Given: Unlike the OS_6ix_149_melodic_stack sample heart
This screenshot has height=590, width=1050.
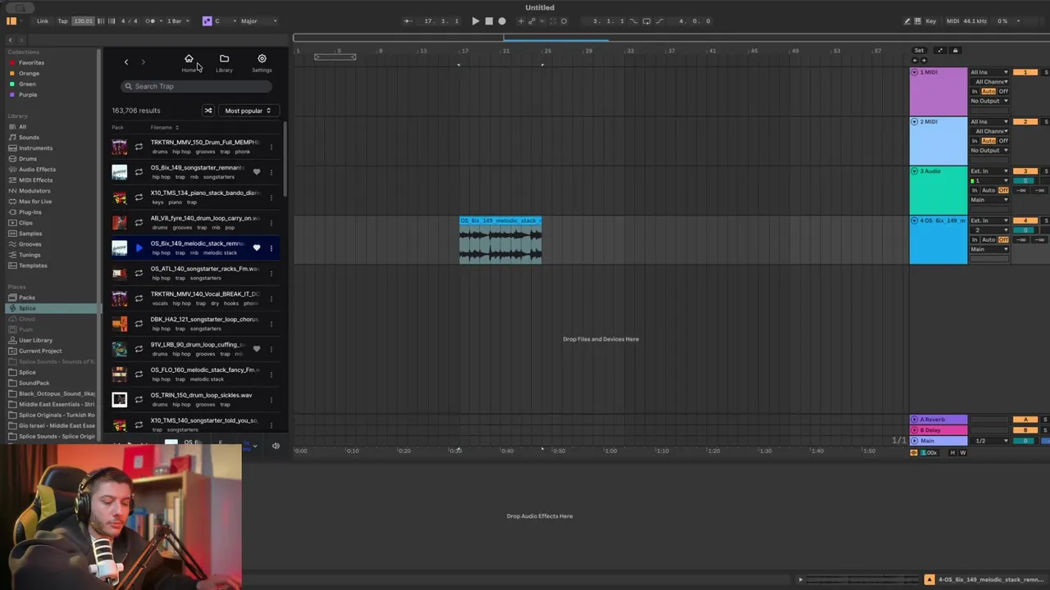Looking at the screenshot, I should pos(257,247).
